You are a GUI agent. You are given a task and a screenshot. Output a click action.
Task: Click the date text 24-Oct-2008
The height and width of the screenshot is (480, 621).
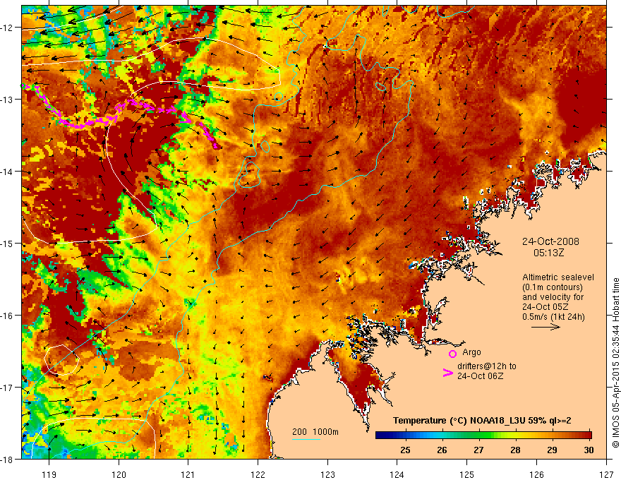tap(550, 241)
